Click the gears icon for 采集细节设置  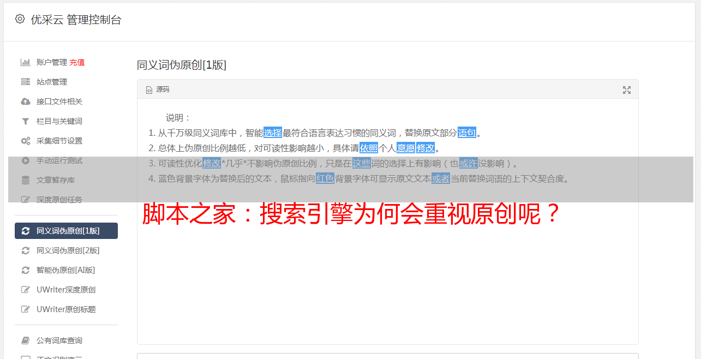[25, 141]
